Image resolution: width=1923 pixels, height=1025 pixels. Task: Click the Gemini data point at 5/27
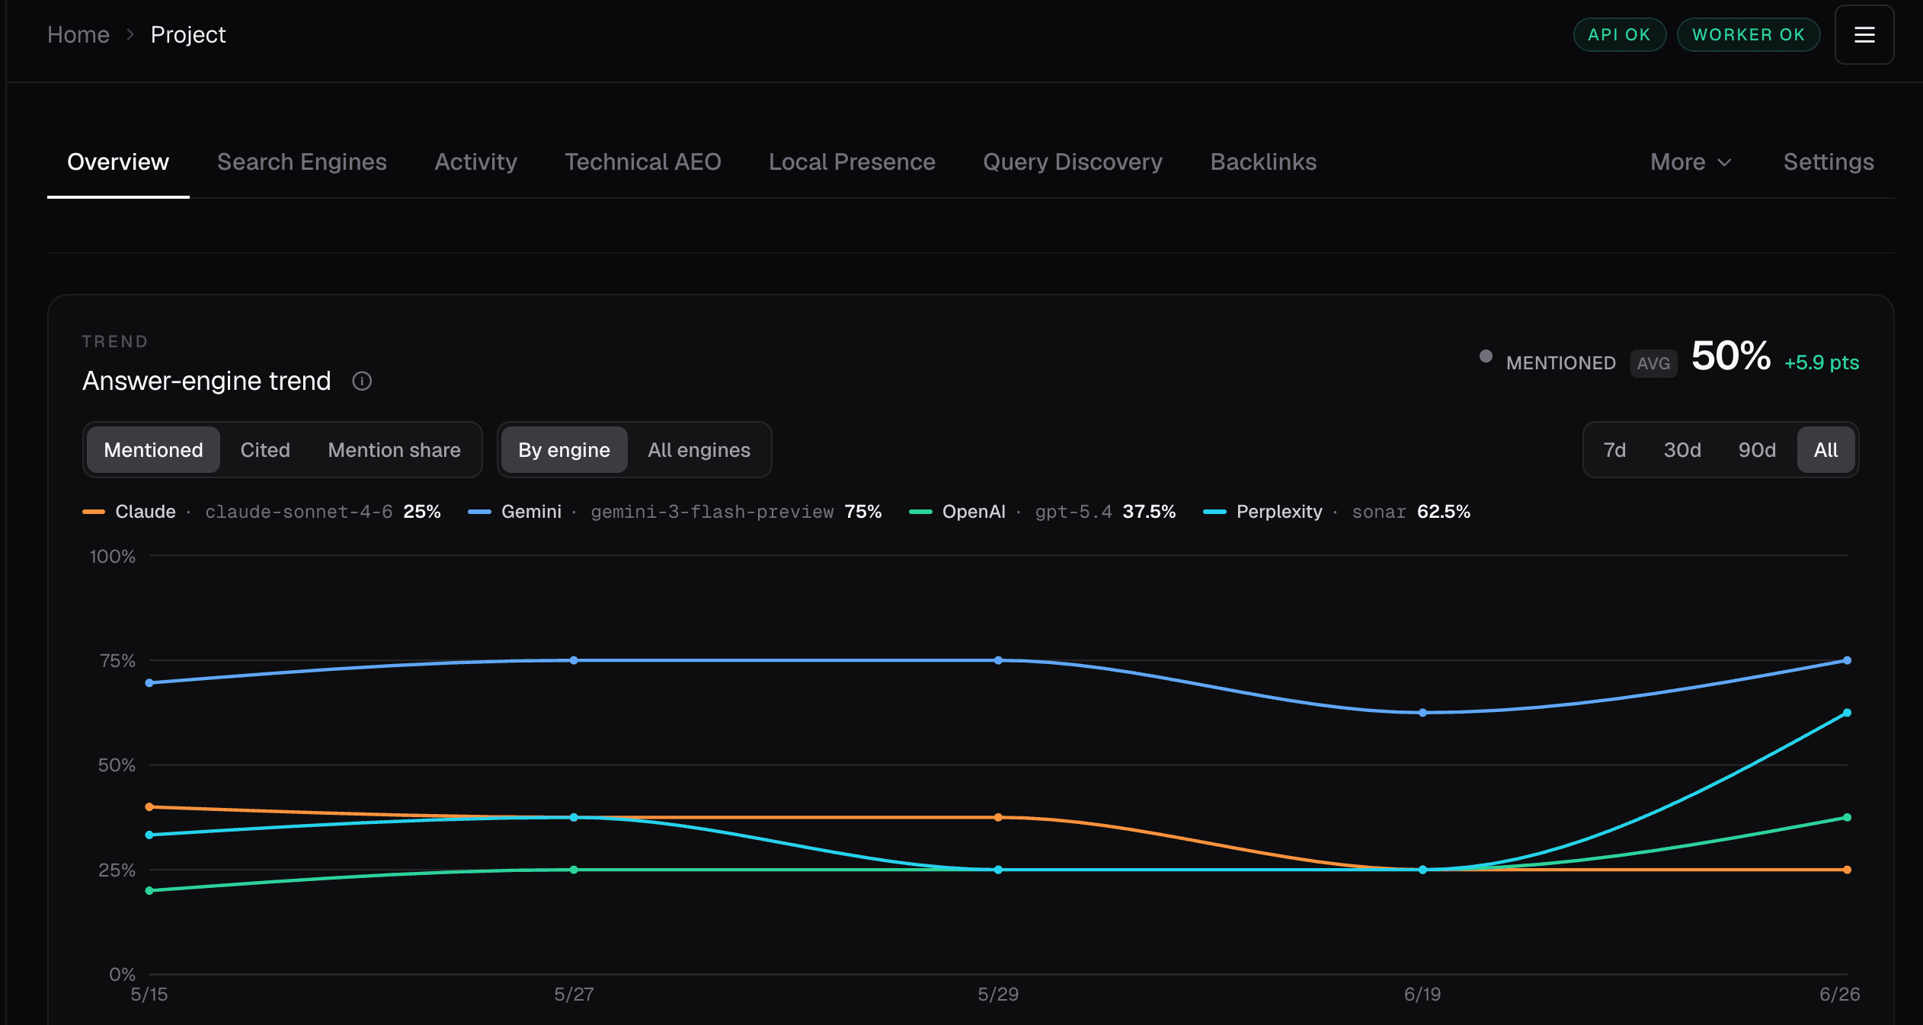[574, 660]
